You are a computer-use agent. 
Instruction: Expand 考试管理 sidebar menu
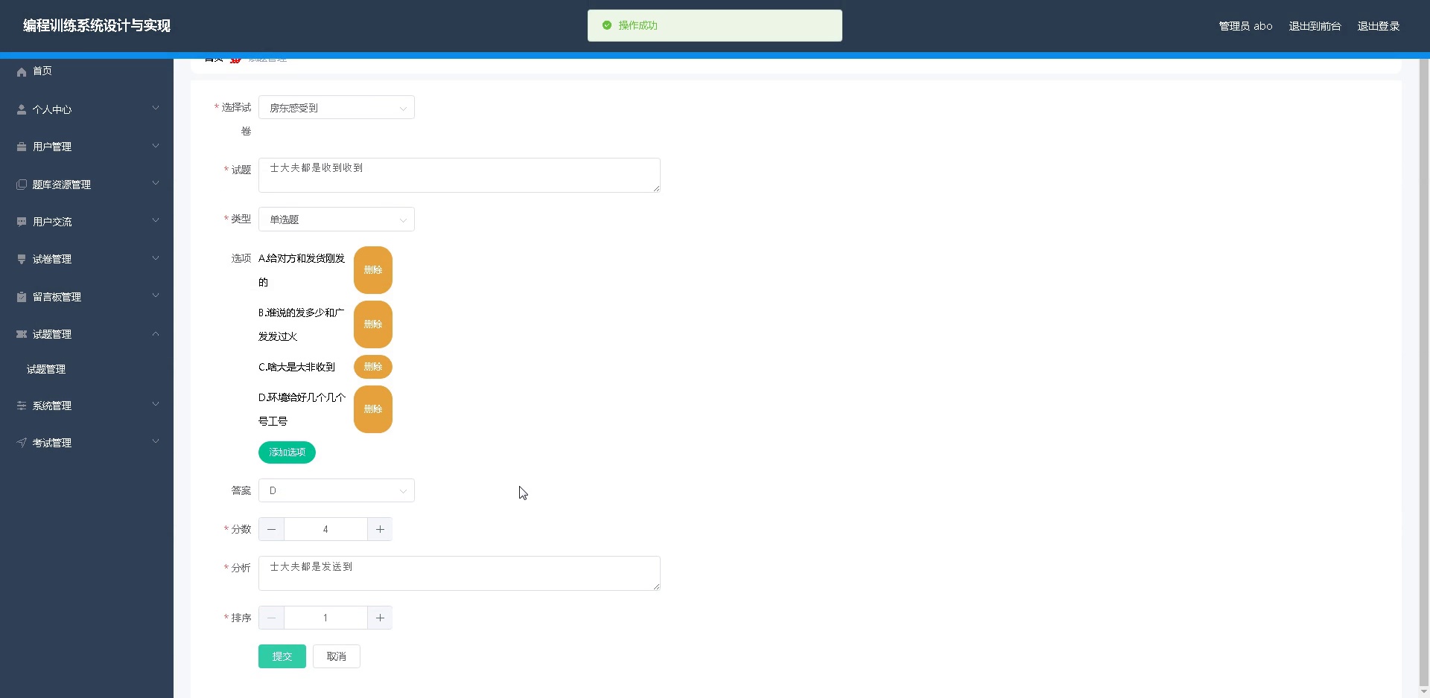[x=86, y=443]
